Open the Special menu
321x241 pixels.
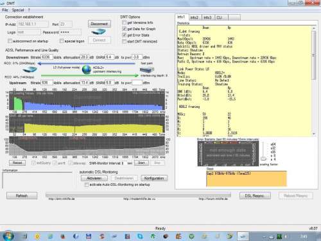18,10
